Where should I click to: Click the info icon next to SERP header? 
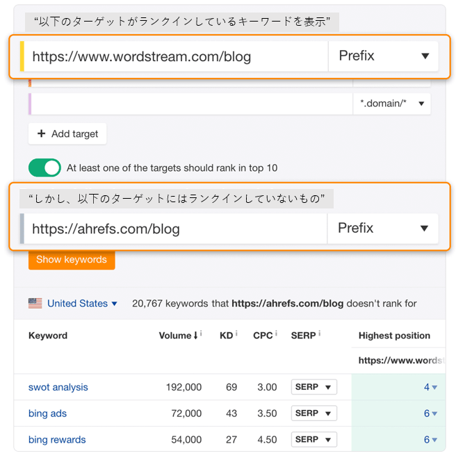(319, 334)
